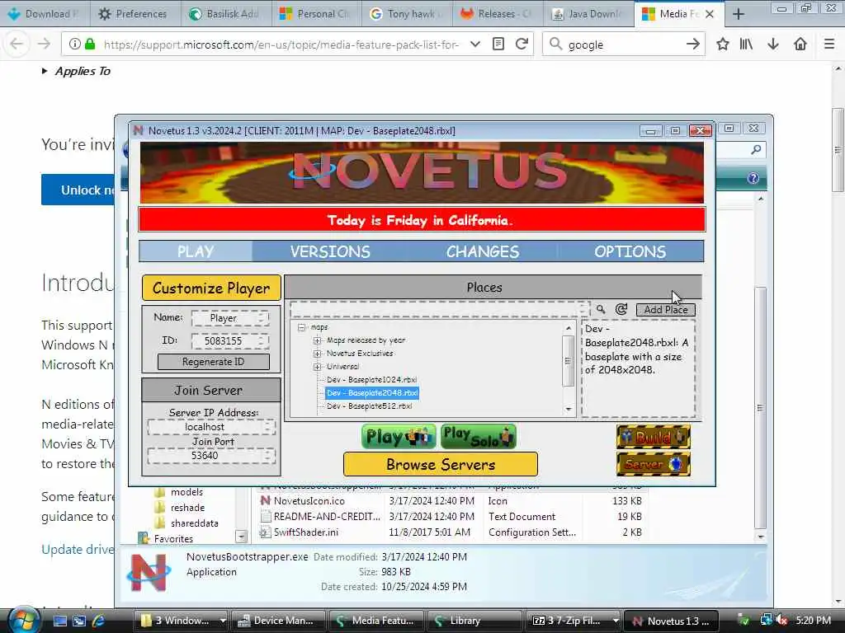Click the Play Solo button
Viewport: 845px width, 633px height.
tap(478, 437)
